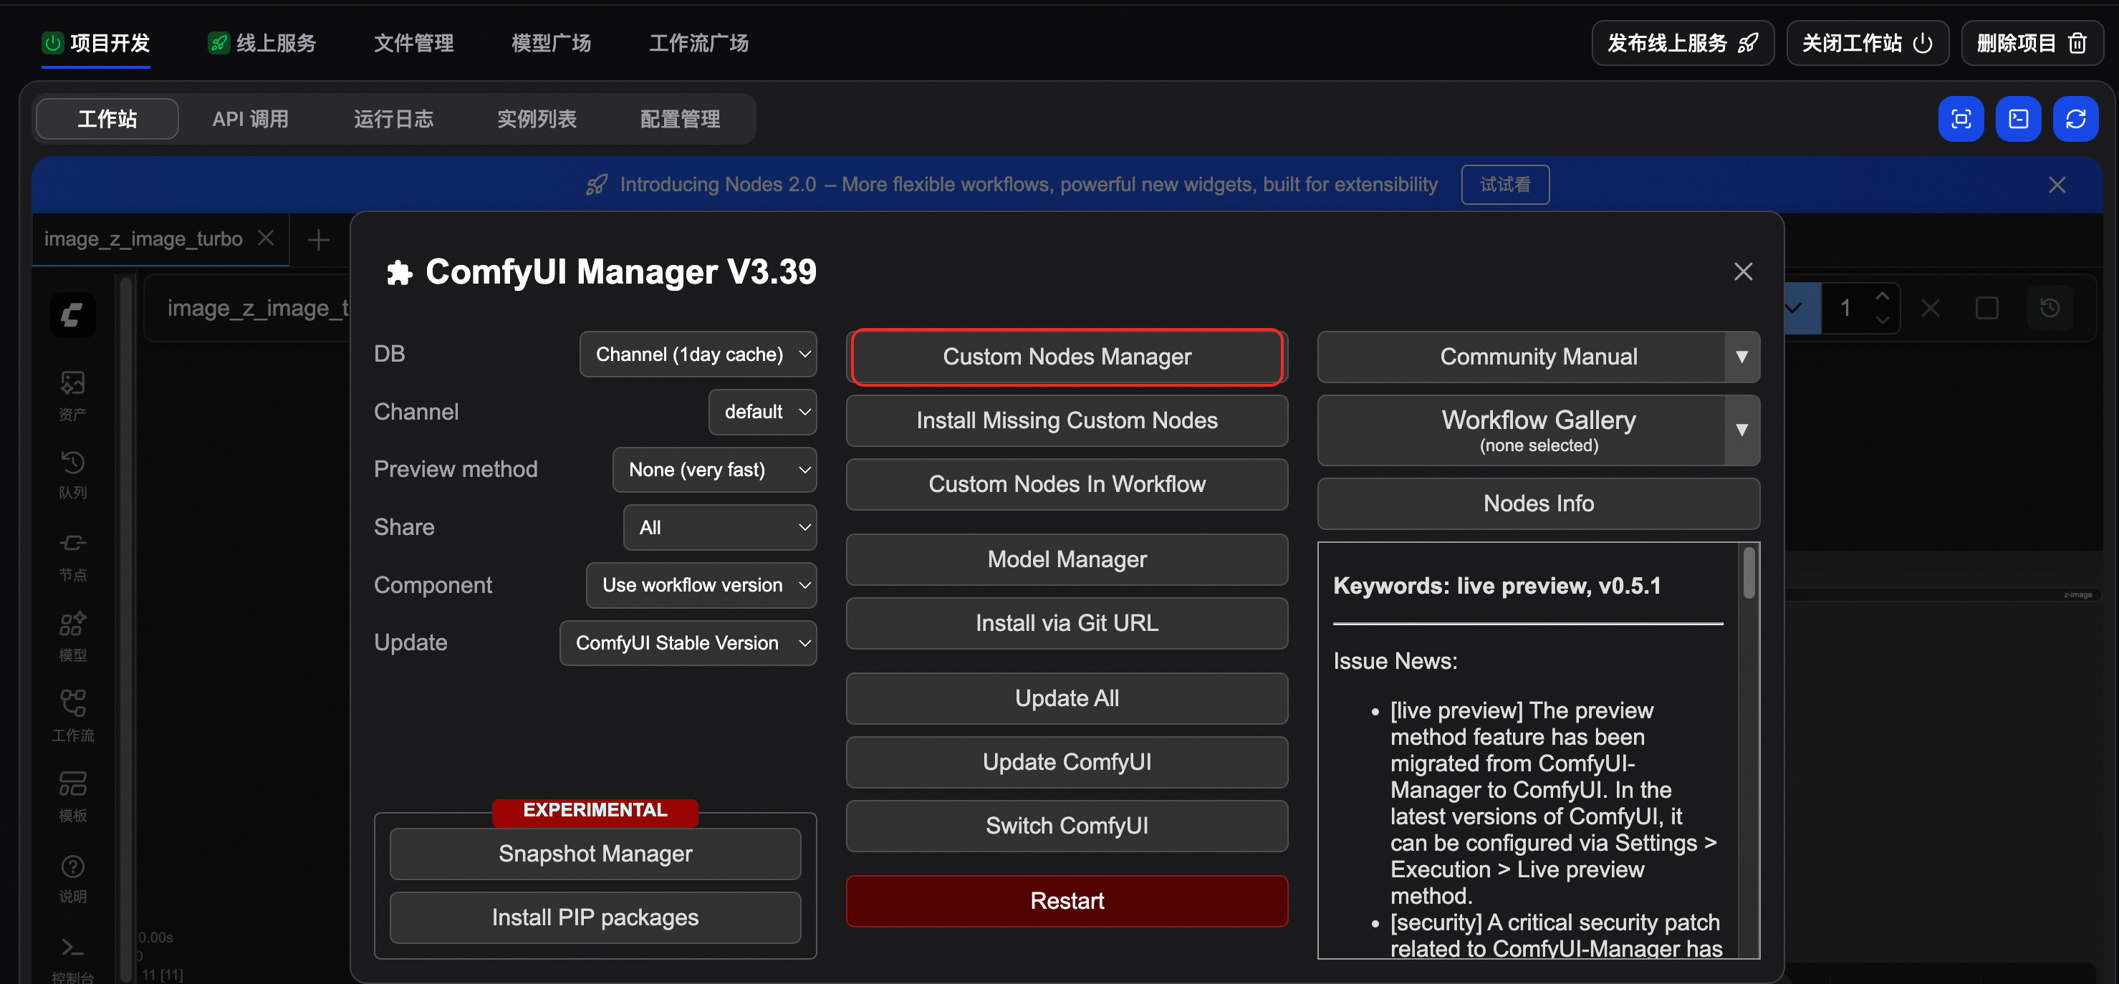
Task: Dismiss the Nodes 2.0 announcement banner
Action: [2057, 185]
